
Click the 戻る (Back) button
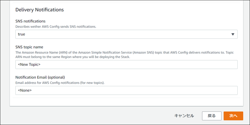pos(211,116)
